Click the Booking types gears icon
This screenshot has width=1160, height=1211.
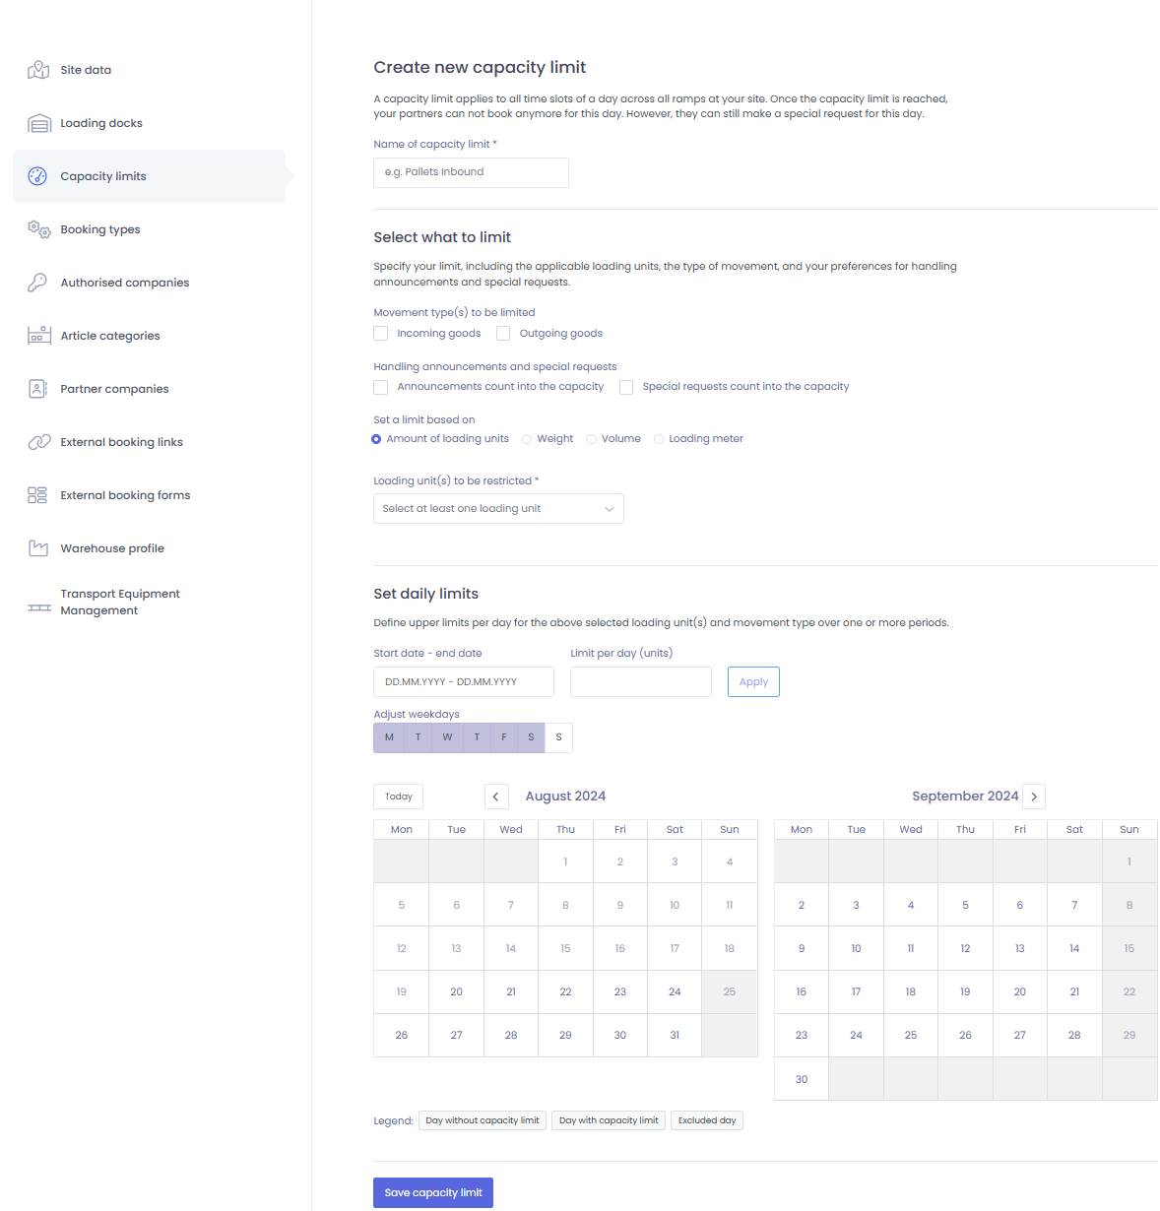tap(38, 229)
